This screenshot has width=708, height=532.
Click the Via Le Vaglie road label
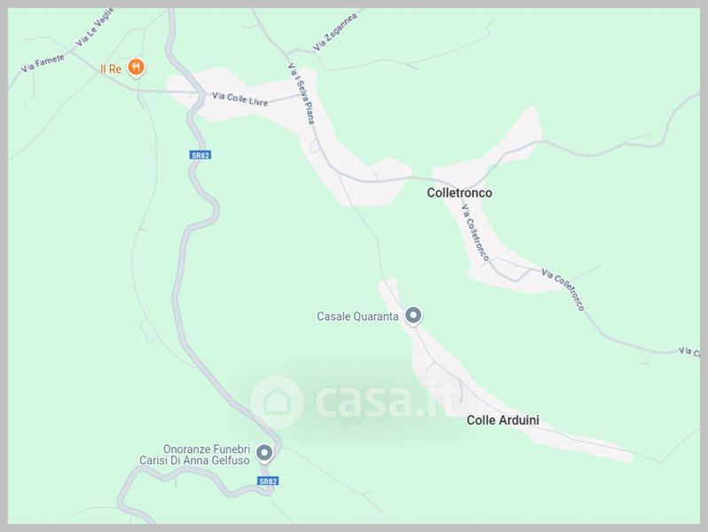click(94, 27)
